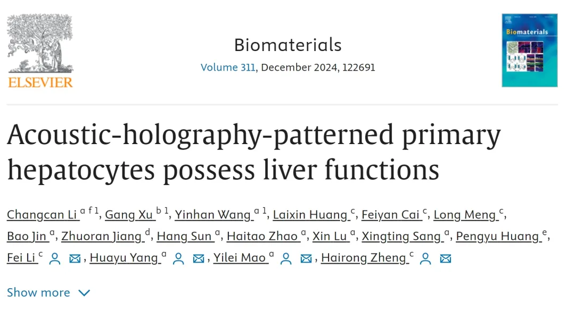Viewport: 575px width, 311px height.
Task: Open Yilei Mao's author profile icon
Action: [287, 258]
